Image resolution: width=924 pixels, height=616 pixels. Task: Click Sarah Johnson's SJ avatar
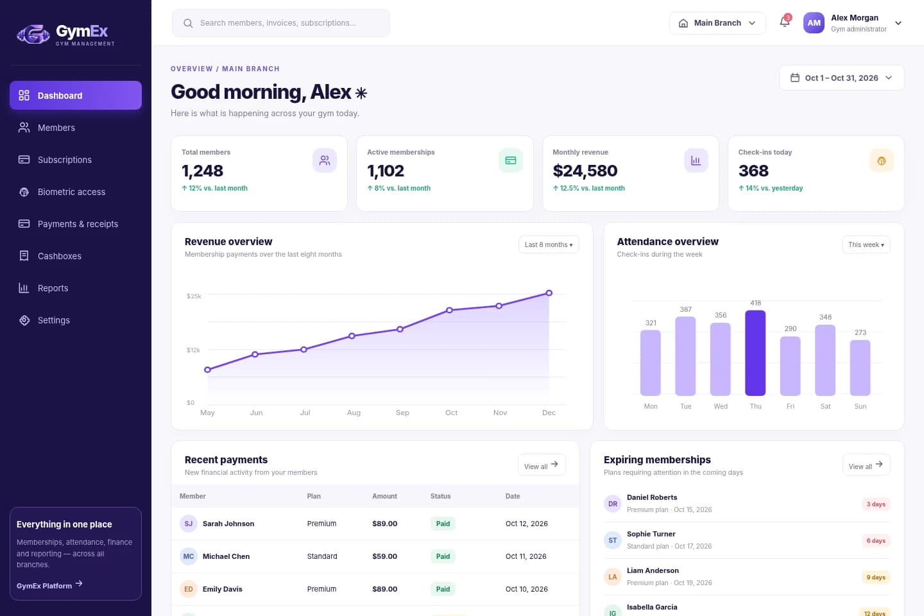pos(189,524)
